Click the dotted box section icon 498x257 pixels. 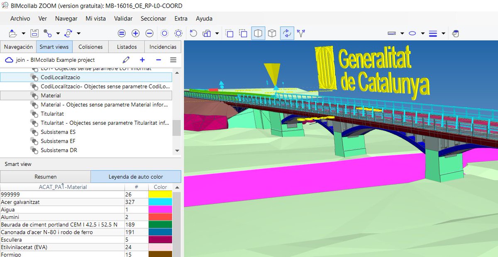[229, 33]
